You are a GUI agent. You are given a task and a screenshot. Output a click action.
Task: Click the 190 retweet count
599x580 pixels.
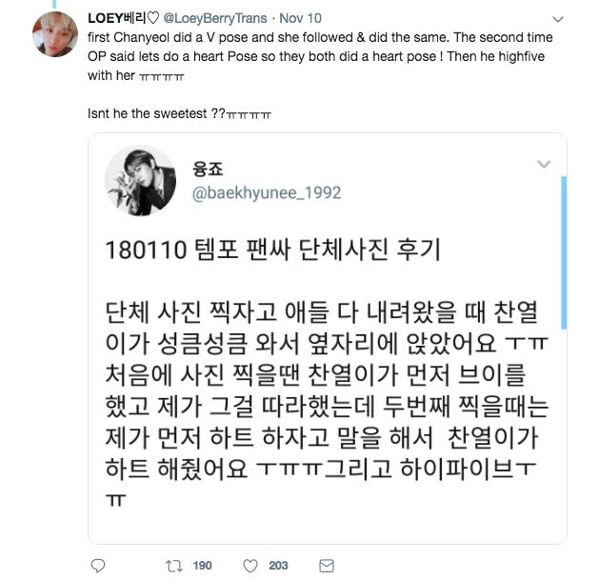click(202, 566)
